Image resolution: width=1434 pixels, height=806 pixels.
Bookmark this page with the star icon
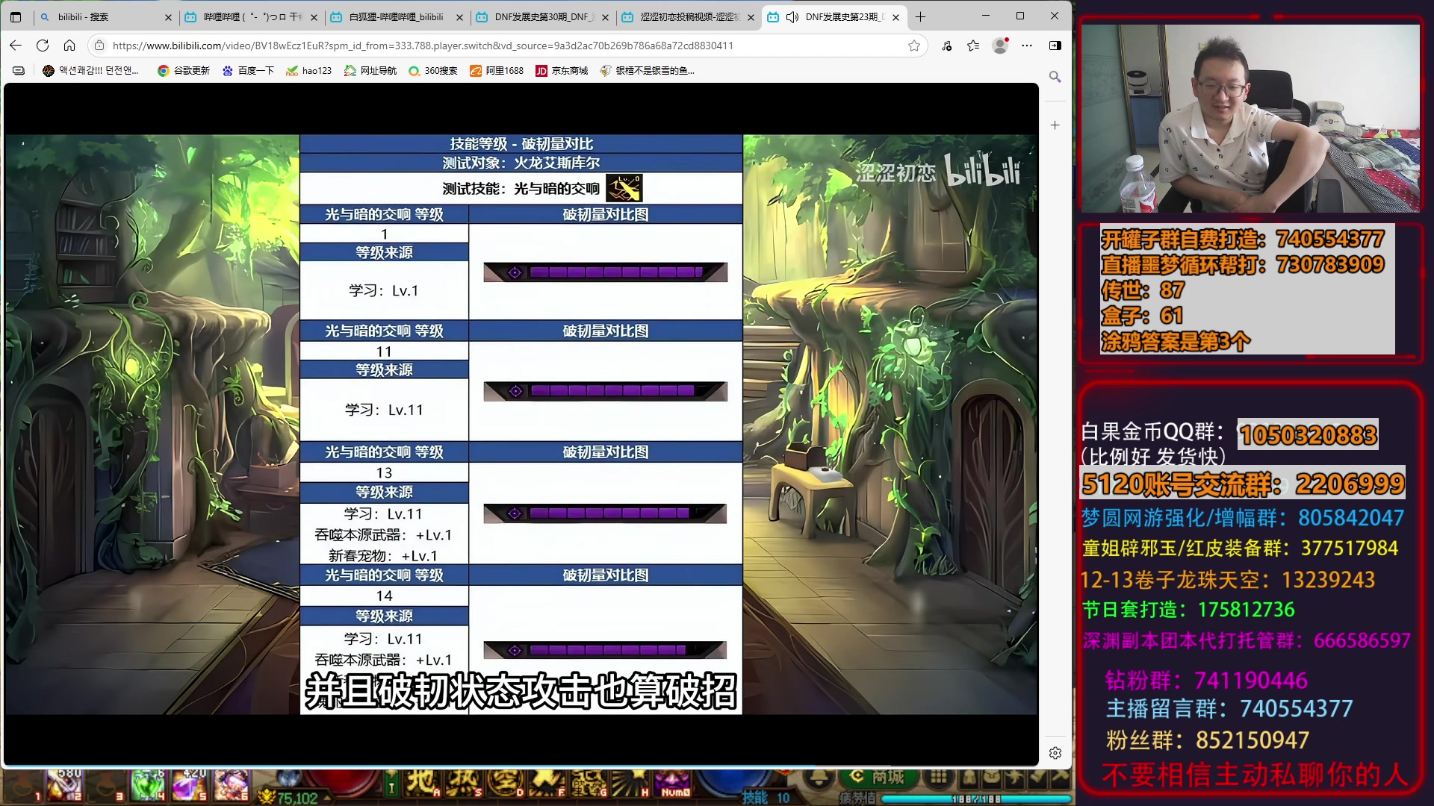914,46
